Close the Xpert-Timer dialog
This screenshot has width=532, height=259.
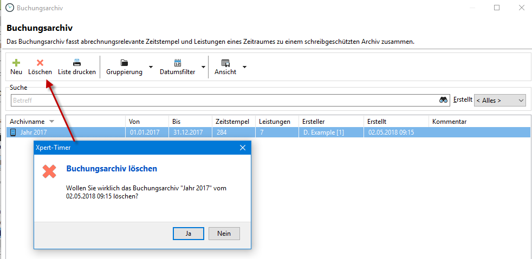point(243,147)
